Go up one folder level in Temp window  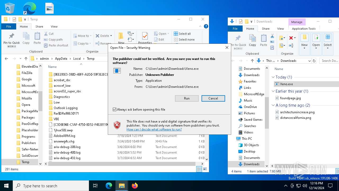26,59
